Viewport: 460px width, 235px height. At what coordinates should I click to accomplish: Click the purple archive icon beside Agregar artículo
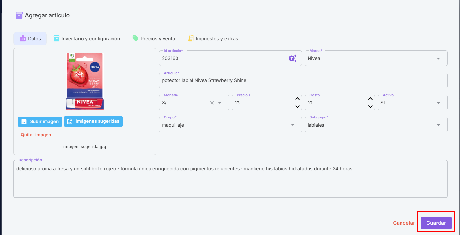pos(19,15)
